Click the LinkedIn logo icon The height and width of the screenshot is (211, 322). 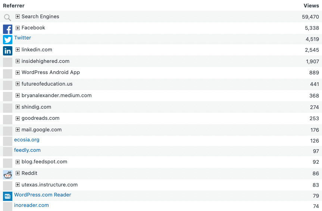coord(7,51)
